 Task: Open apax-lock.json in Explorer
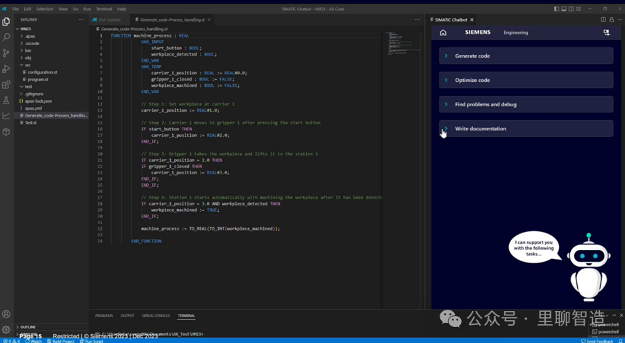(52, 101)
